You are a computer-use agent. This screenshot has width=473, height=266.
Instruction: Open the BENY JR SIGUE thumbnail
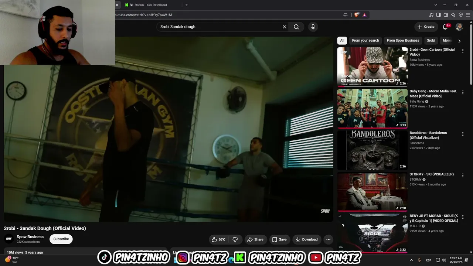372,233
